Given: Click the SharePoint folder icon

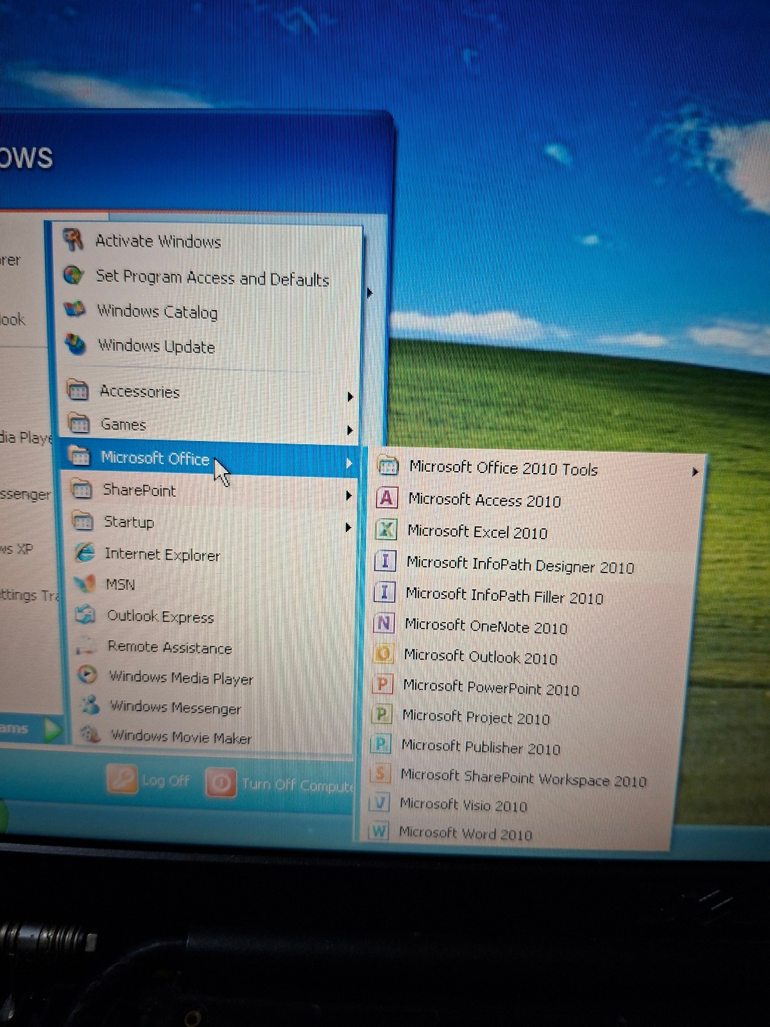Looking at the screenshot, I should (81, 489).
